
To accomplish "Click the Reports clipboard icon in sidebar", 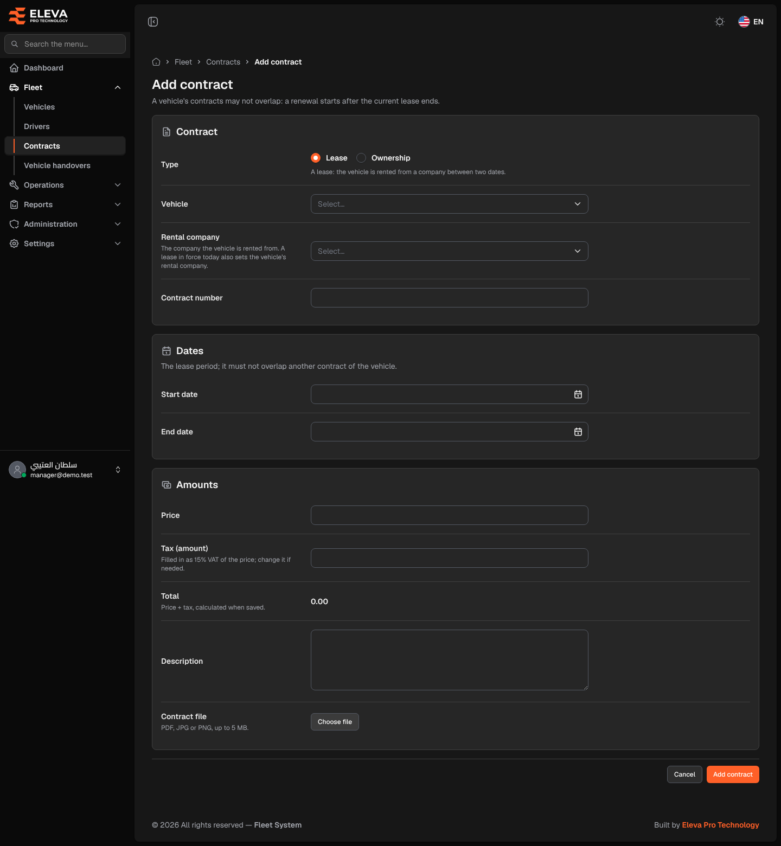I will (14, 204).
